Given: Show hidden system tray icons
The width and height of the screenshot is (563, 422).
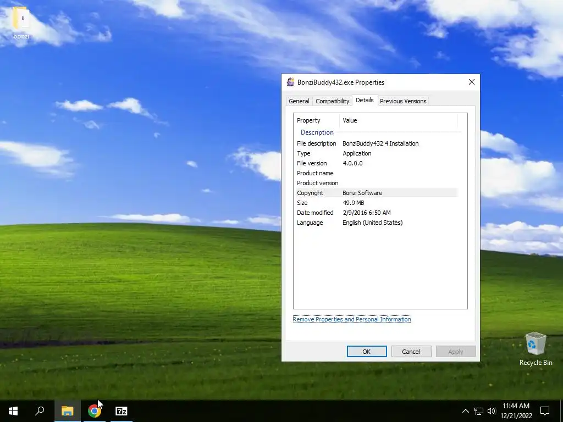Looking at the screenshot, I should [x=465, y=411].
